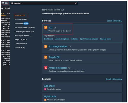
Task: Open the services grid menu icon
Action: pos(3,3)
